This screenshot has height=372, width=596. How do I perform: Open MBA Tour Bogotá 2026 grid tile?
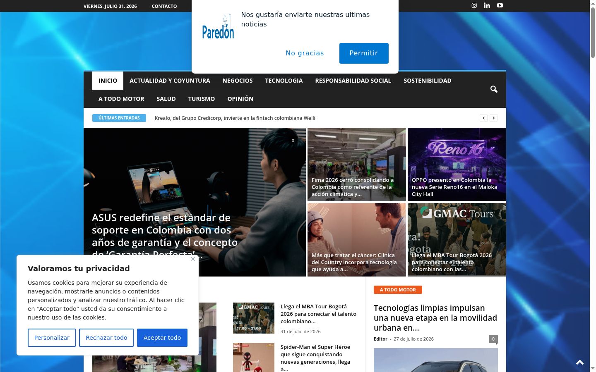tap(457, 240)
